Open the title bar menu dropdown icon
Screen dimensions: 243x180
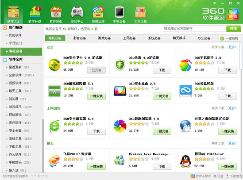coord(215,3)
